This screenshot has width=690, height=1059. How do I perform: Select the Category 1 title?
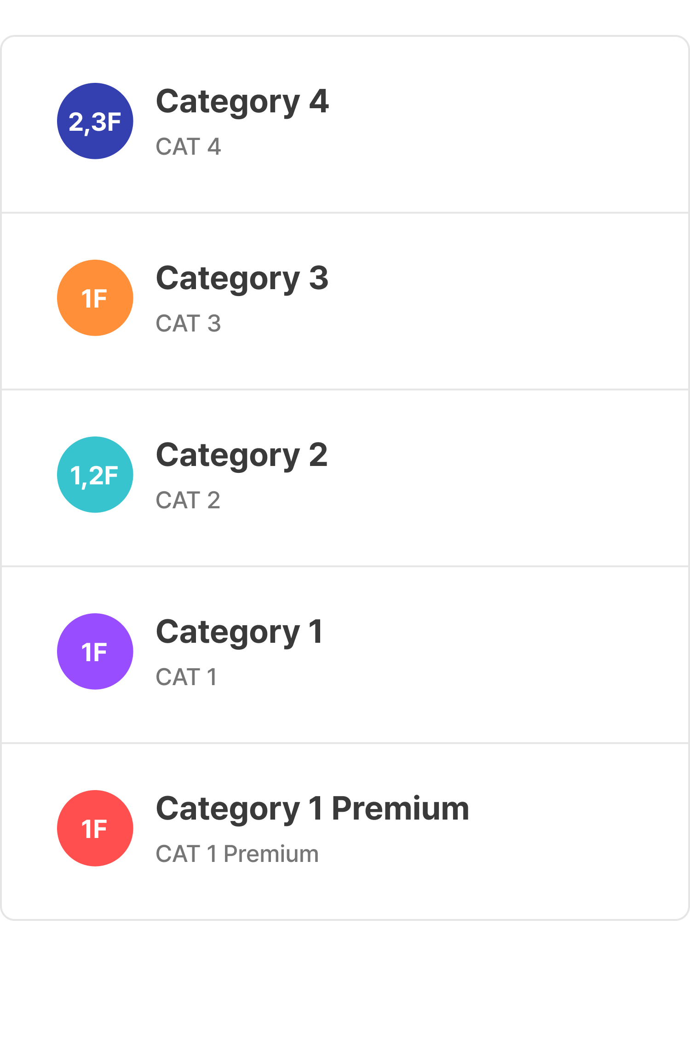(239, 632)
